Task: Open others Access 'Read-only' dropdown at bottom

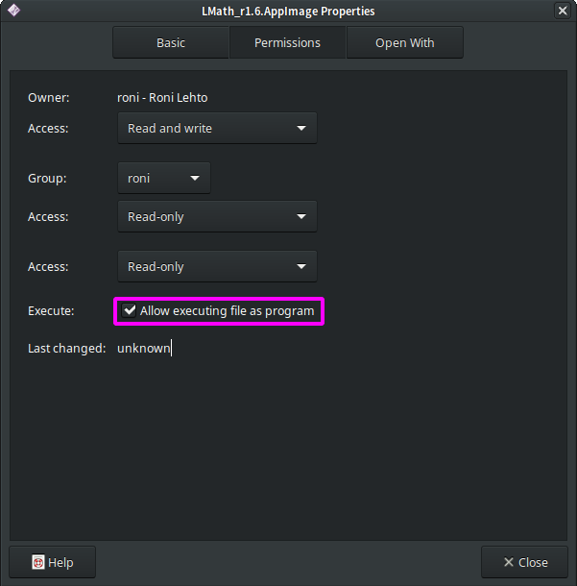Action: [x=217, y=266]
